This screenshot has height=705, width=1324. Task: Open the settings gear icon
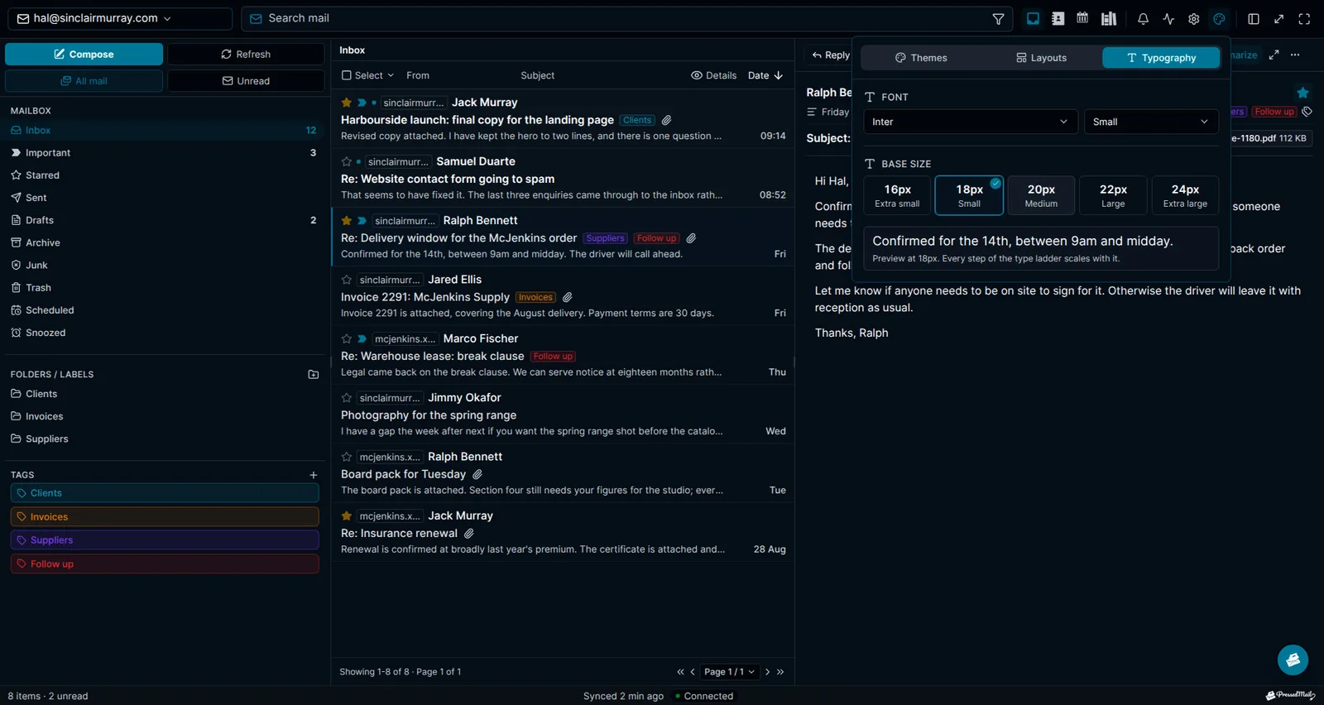(x=1193, y=18)
